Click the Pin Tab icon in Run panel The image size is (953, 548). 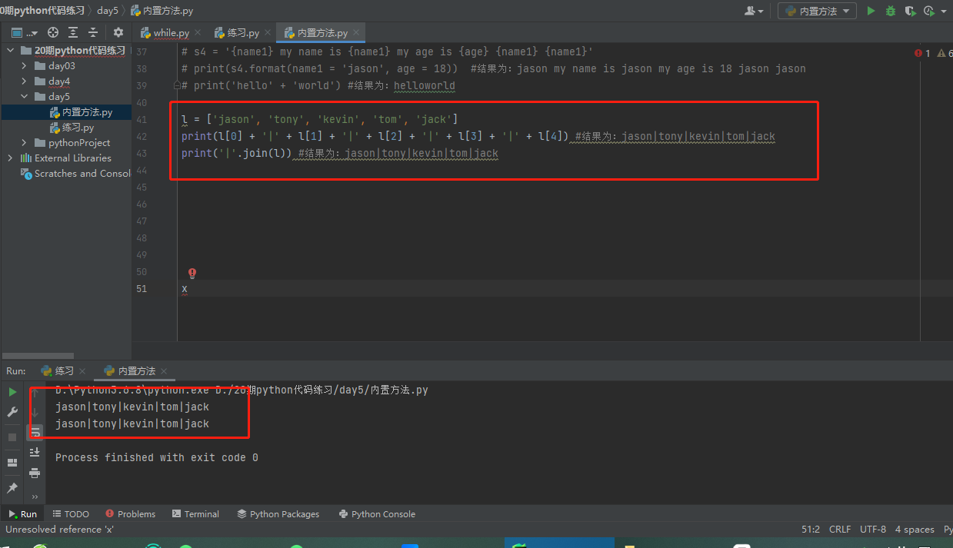(12, 488)
